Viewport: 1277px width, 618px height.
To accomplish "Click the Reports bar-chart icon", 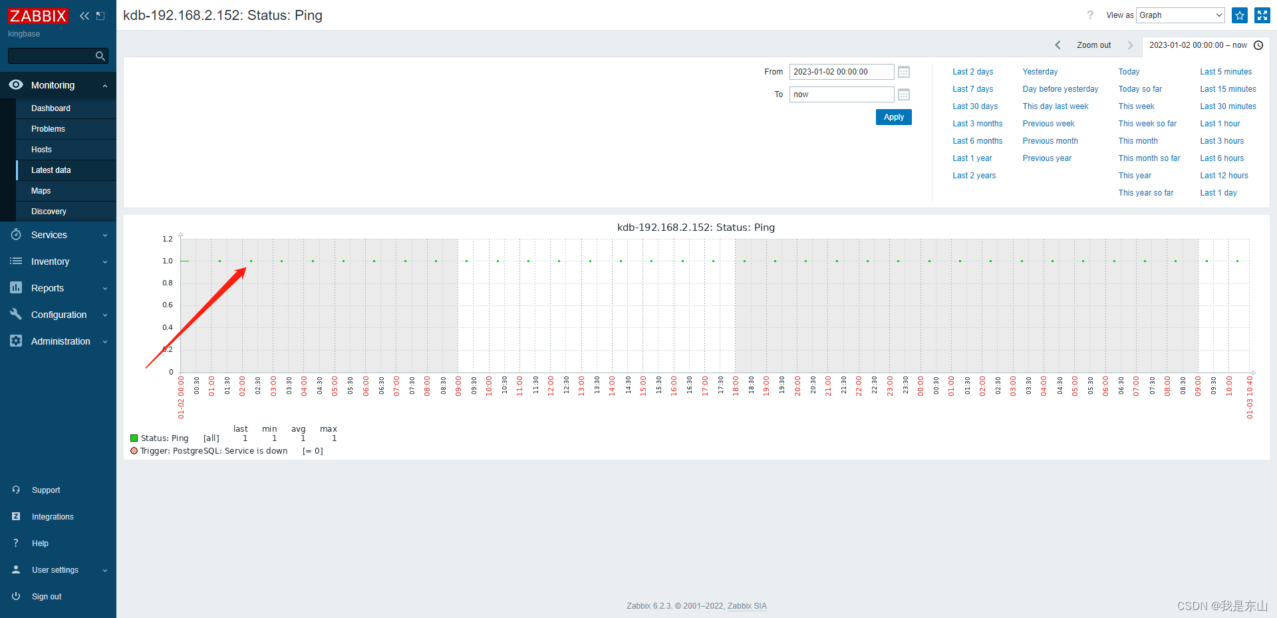I will click(x=16, y=287).
